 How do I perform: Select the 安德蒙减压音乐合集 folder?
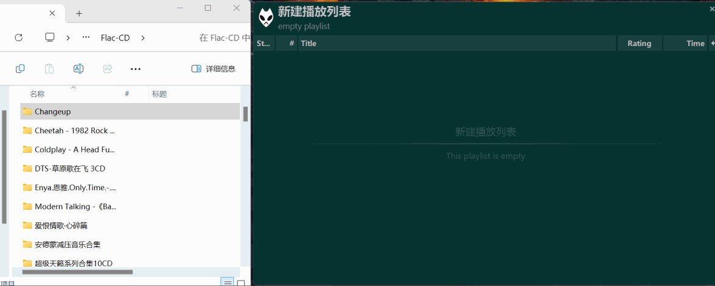pos(130,245)
